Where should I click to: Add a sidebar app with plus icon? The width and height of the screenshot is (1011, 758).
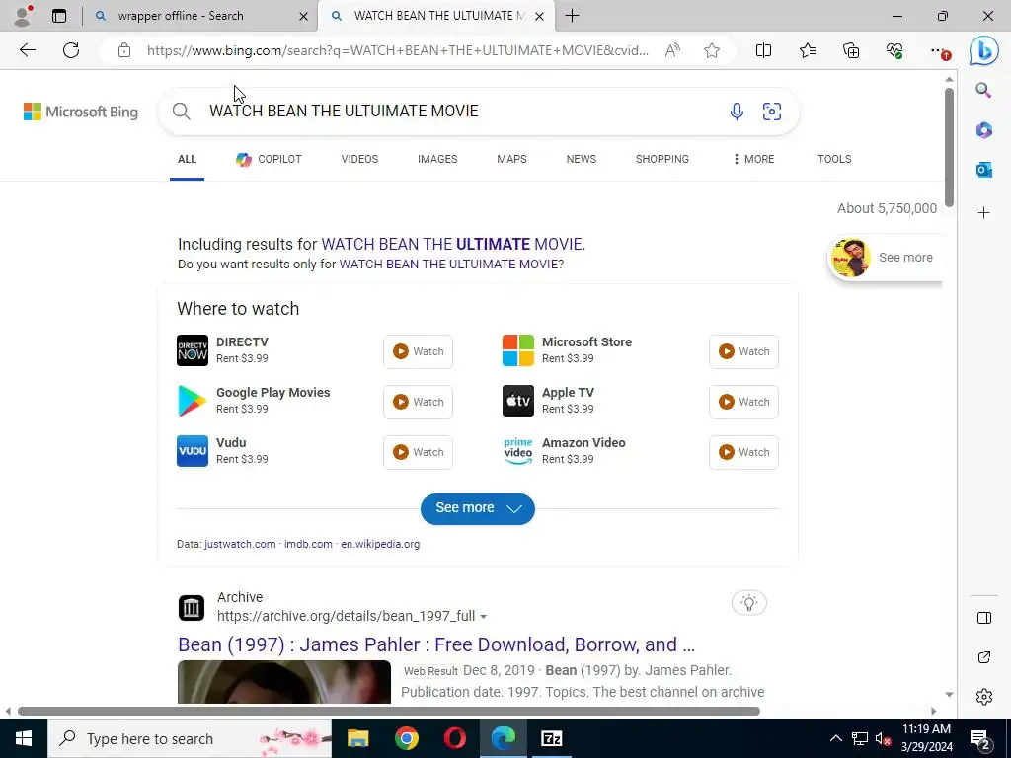point(984,213)
